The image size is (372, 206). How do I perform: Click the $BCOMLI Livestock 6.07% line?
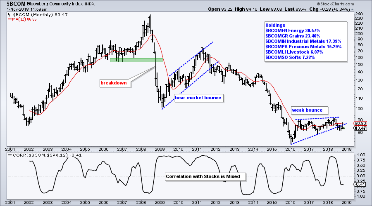click(x=294, y=52)
